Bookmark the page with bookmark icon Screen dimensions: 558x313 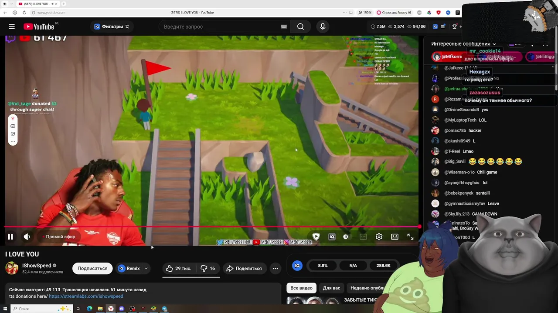(351, 13)
